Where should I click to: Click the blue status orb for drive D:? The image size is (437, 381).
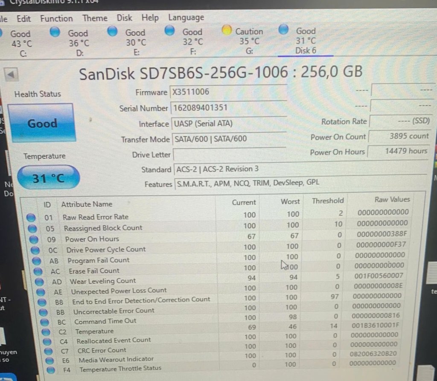(x=55, y=32)
